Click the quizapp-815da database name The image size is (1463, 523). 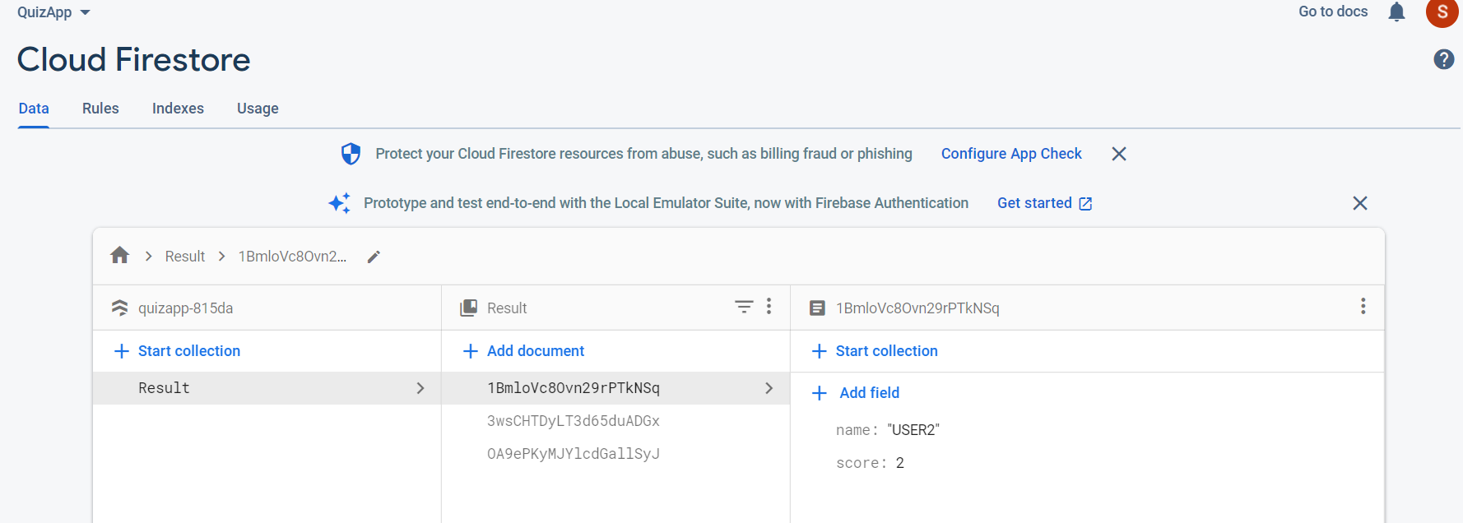[x=185, y=308]
